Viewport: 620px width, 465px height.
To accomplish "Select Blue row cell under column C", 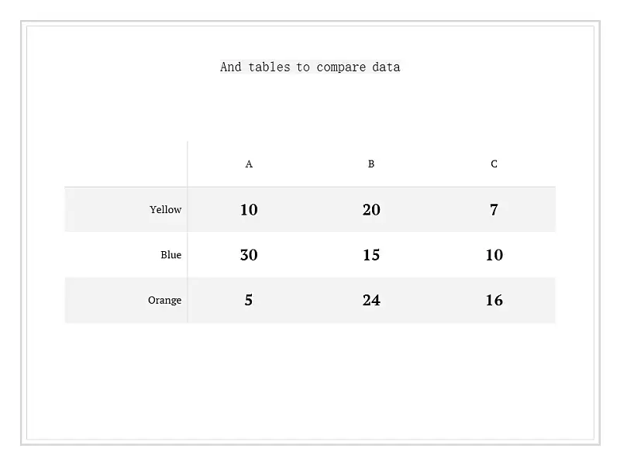I will tap(494, 255).
